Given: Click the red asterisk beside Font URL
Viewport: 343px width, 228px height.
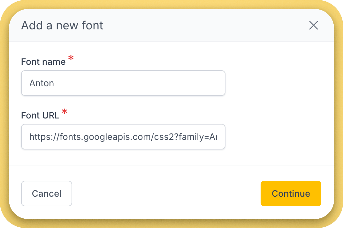Looking at the screenshot, I should click(x=65, y=112).
